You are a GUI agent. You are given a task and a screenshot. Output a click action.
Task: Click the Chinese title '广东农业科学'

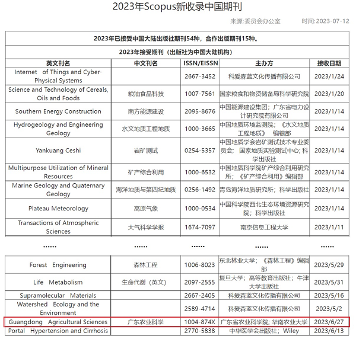coord(146,322)
